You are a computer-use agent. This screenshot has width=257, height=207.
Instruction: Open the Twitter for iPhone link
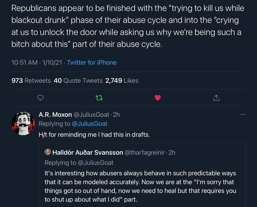pos(92,62)
